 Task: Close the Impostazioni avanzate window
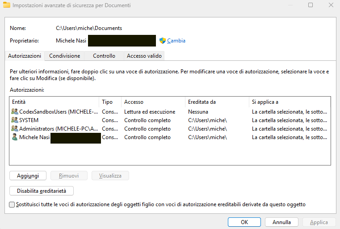coord(331,5)
